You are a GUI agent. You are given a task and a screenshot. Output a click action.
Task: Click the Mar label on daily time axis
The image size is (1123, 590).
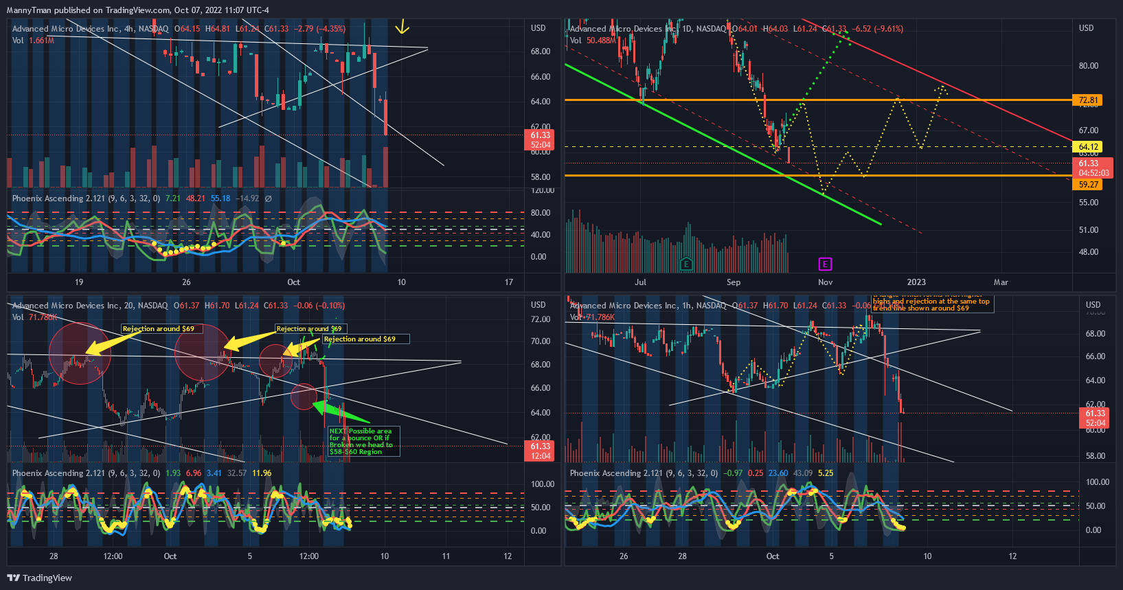pyautogui.click(x=1001, y=282)
